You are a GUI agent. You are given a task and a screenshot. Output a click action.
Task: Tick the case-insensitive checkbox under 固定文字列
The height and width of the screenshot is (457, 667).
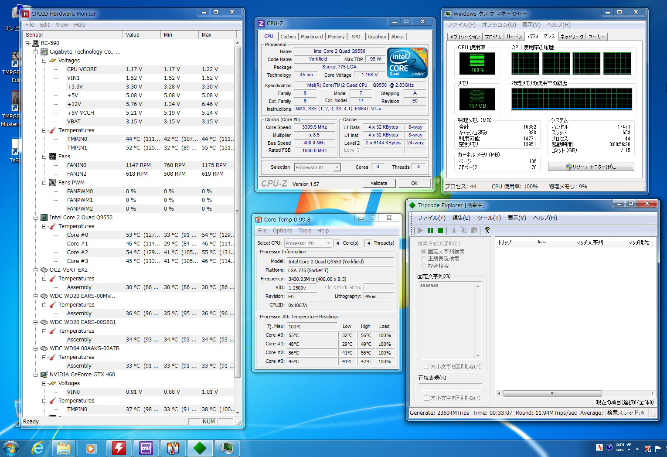(426, 366)
